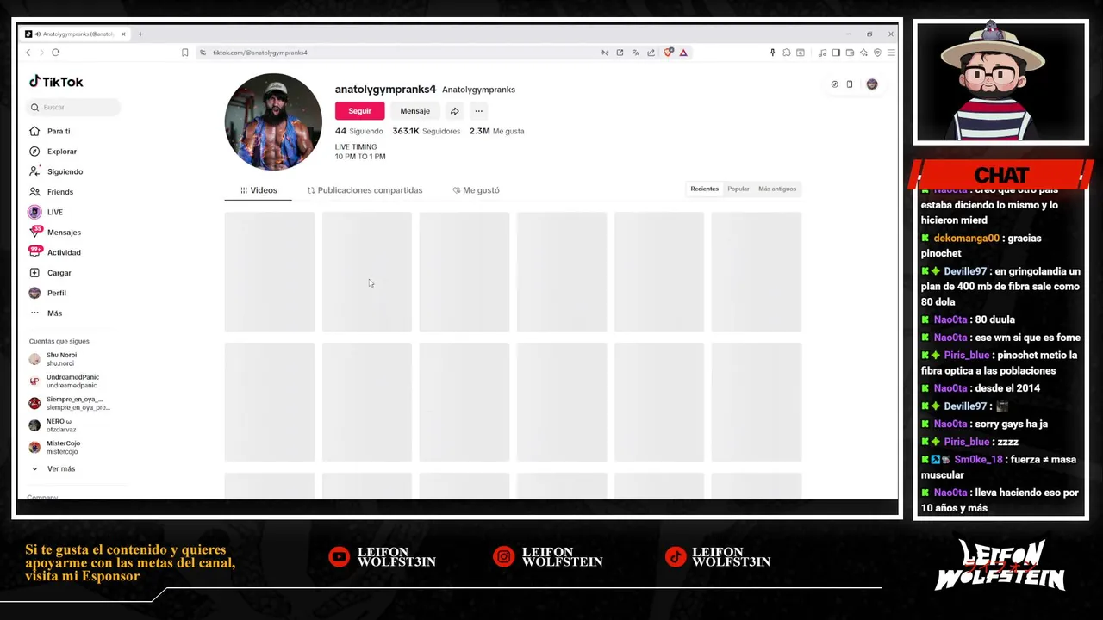Click the coin icon near top-right avatar

tap(834, 84)
